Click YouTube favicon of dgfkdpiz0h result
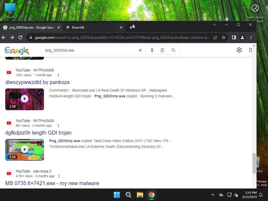The height and width of the screenshot is (201, 268). pyautogui.click(x=9, y=123)
